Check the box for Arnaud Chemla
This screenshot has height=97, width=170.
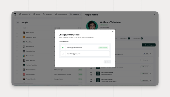tap(17, 79)
